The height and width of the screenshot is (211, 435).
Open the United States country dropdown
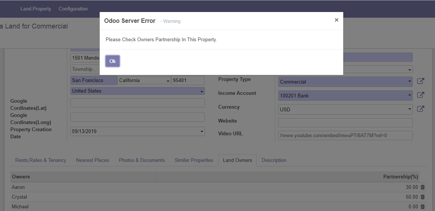[x=138, y=91]
